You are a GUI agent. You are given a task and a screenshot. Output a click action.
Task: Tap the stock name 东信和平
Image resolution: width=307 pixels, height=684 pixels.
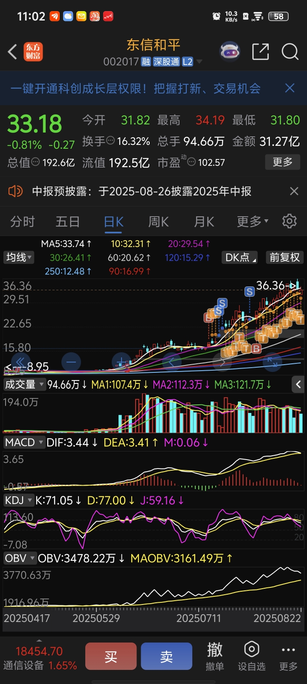click(x=153, y=45)
